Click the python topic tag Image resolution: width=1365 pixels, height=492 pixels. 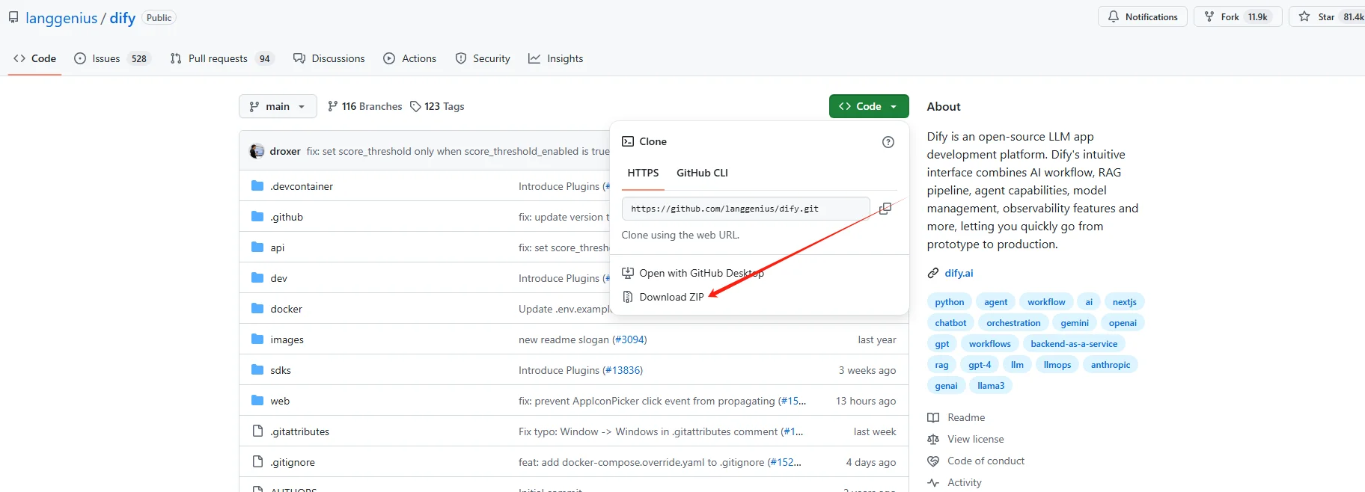point(949,302)
